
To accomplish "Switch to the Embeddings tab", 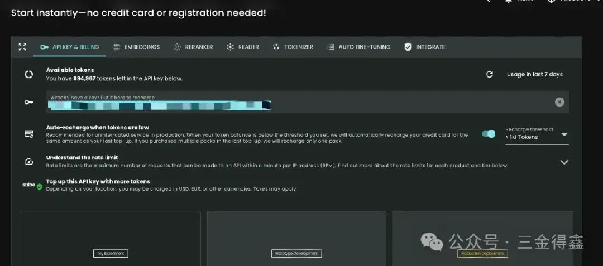I will click(x=136, y=47).
